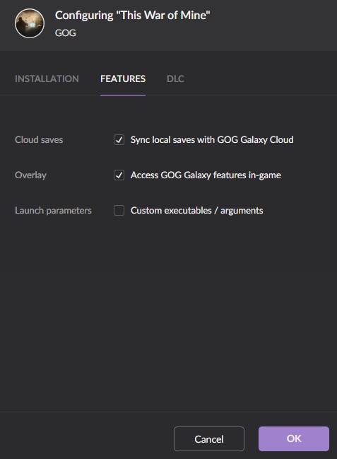The width and height of the screenshot is (337, 459).
Task: Click the This War of Mine game avatar
Action: click(x=30, y=23)
